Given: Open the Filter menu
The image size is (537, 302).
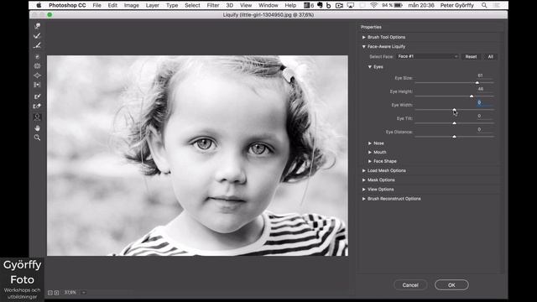Looking at the screenshot, I should pyautogui.click(x=213, y=5).
